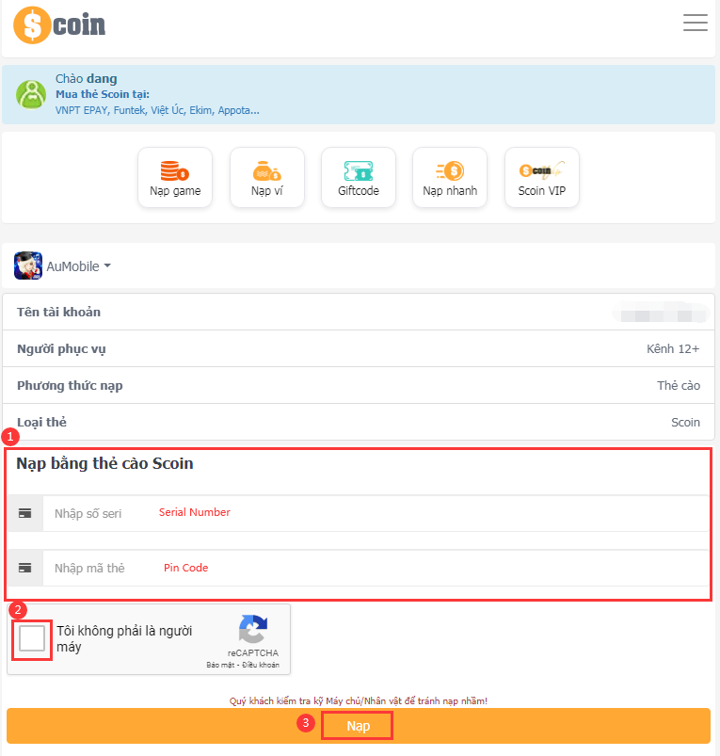The width and height of the screenshot is (720, 756).
Task: Click the Nhập số seri input field
Action: coord(376,513)
